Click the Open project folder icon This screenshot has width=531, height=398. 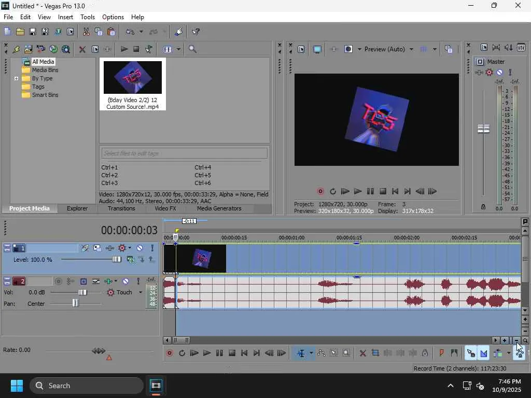tap(20, 32)
